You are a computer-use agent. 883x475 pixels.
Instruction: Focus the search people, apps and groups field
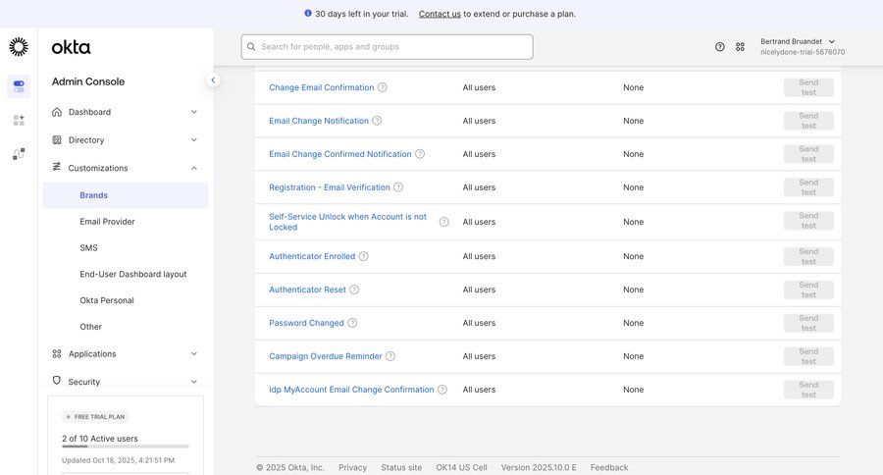(x=387, y=47)
